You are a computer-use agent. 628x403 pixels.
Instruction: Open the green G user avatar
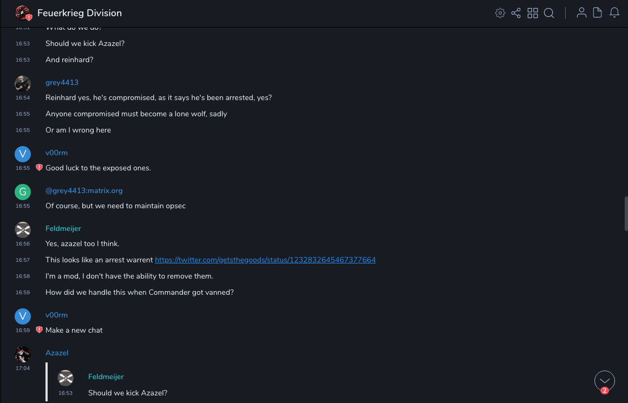(x=23, y=192)
